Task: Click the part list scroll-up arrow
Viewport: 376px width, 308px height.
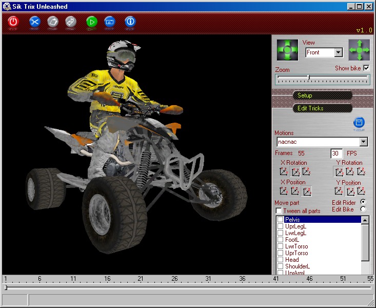Action: [x=365, y=220]
